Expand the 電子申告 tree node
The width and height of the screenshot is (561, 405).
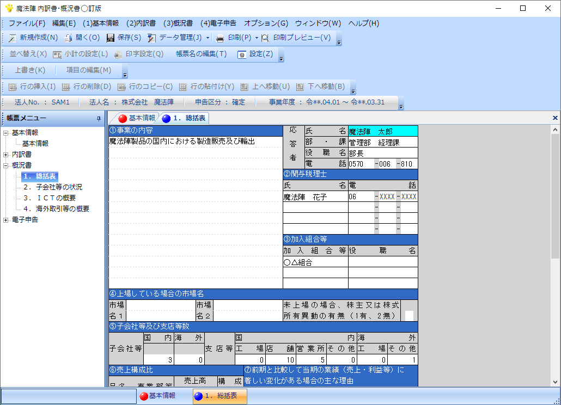pos(6,220)
